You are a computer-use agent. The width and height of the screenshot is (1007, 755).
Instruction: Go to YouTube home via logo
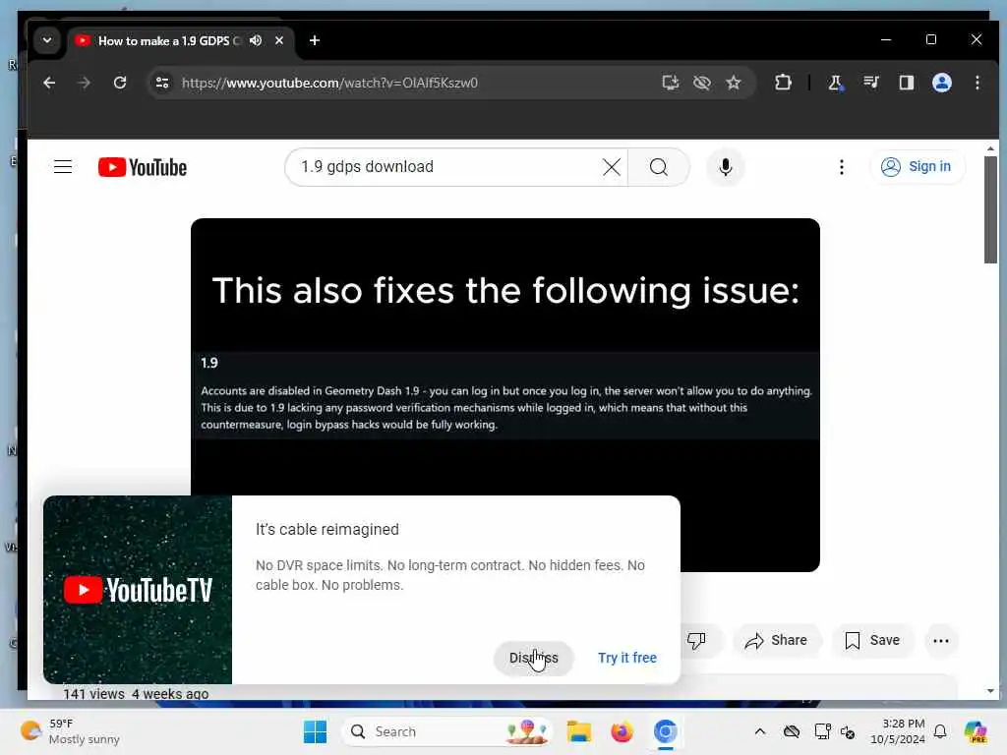click(x=143, y=167)
